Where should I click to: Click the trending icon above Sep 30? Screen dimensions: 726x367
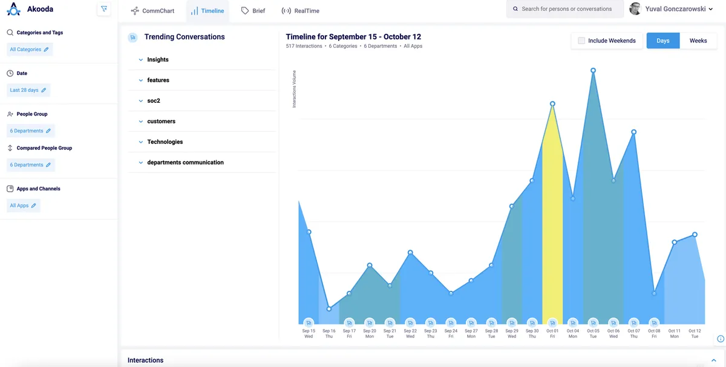[532, 323]
